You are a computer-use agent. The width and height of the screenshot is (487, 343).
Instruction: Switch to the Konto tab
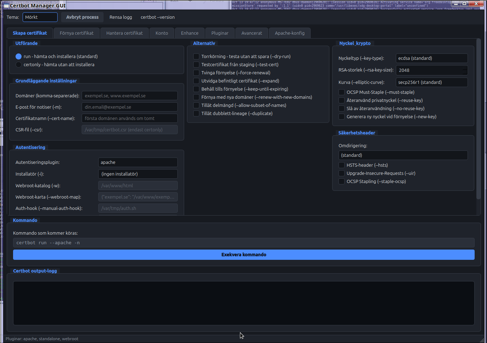tap(162, 33)
